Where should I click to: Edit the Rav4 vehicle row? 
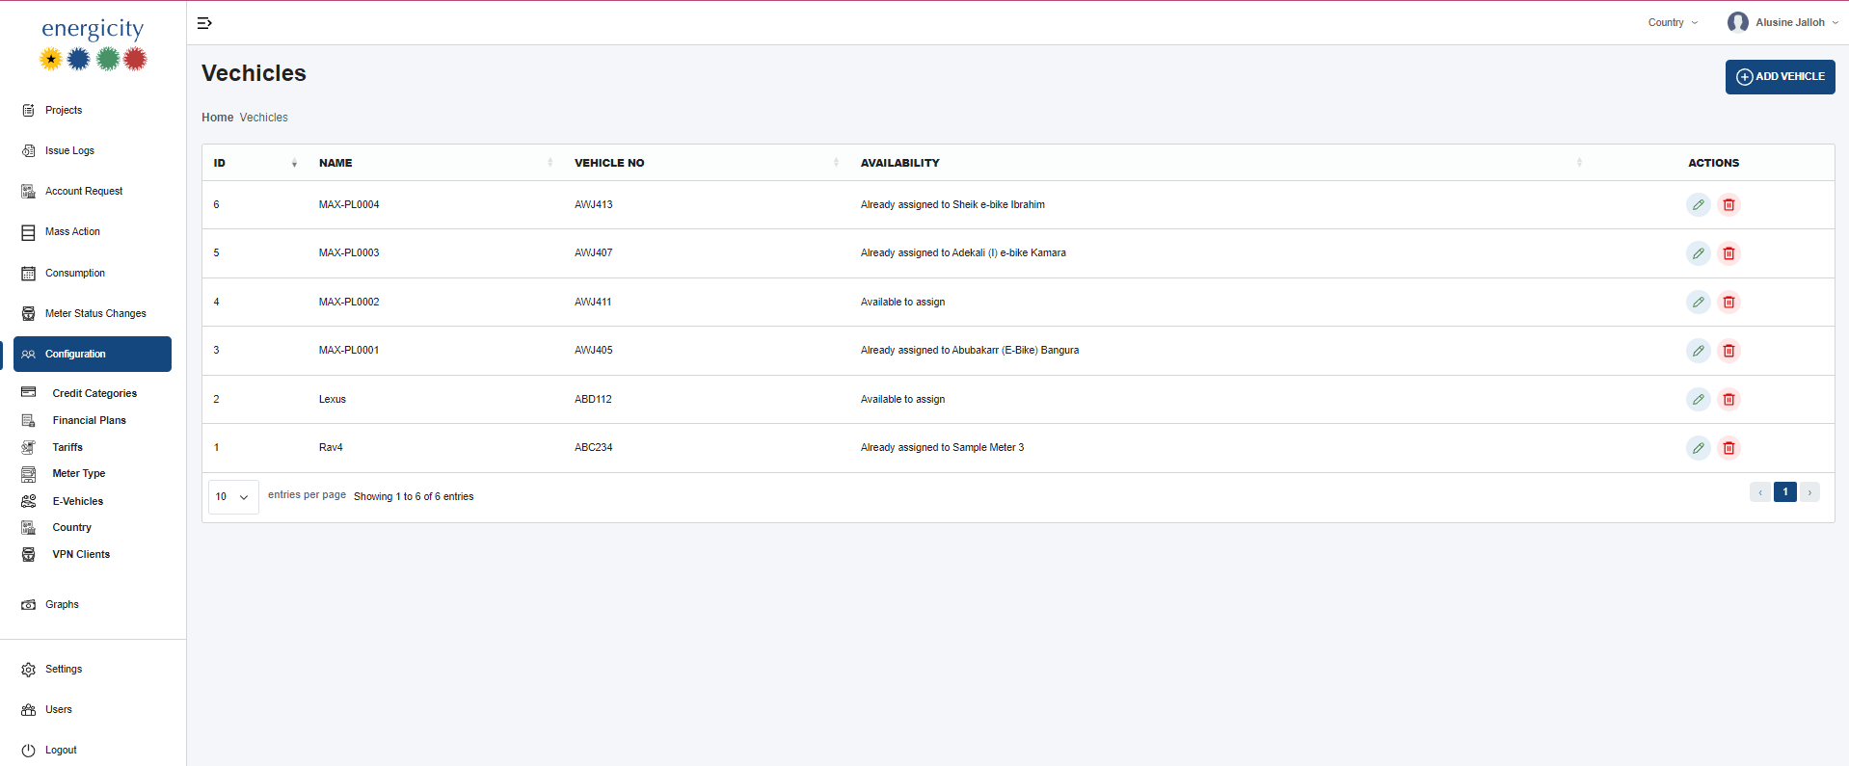click(x=1698, y=448)
